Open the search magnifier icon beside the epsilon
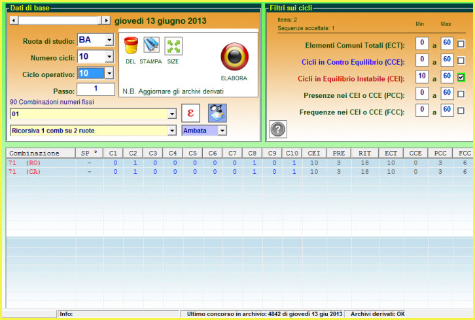 click(217, 113)
